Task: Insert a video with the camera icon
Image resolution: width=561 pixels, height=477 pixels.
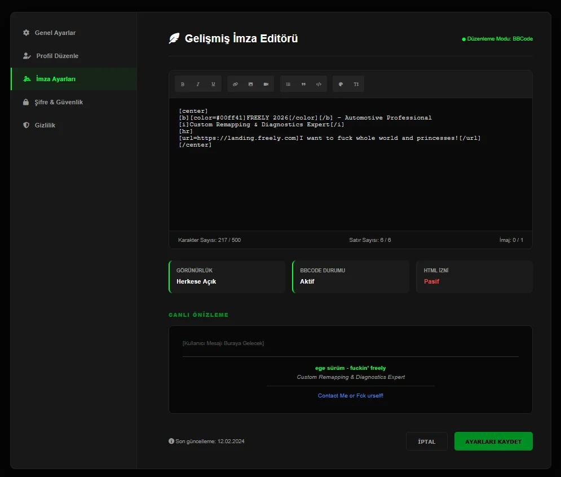Action: point(266,84)
